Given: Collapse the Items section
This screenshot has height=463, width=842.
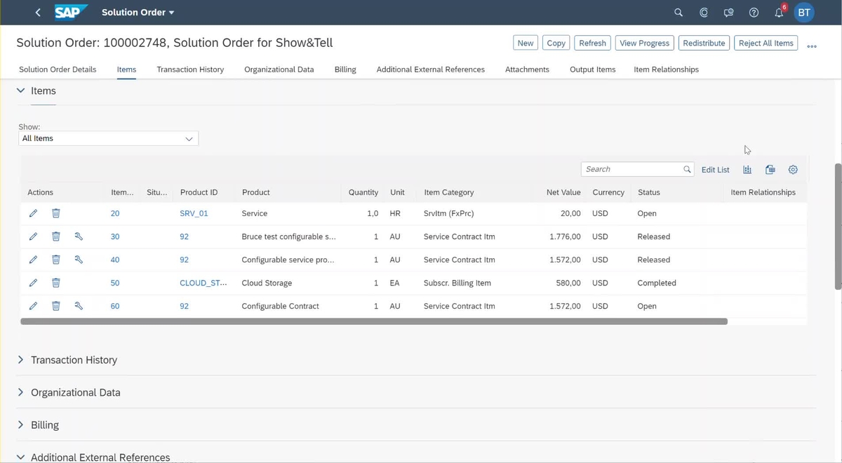Looking at the screenshot, I should coord(20,90).
